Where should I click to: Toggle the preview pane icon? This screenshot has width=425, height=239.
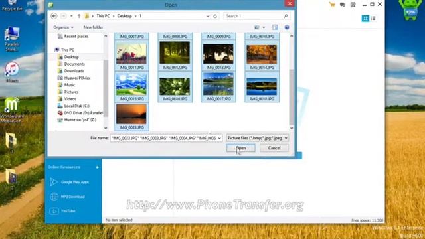[x=275, y=27]
